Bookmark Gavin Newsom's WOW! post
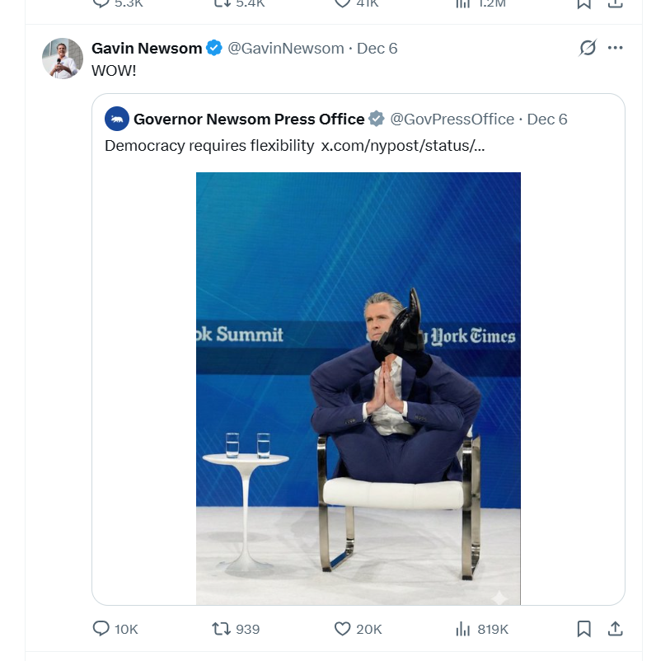 [583, 629]
